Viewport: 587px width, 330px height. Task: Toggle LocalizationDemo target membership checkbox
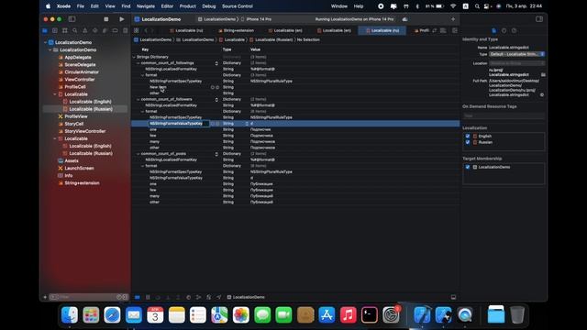(468, 167)
